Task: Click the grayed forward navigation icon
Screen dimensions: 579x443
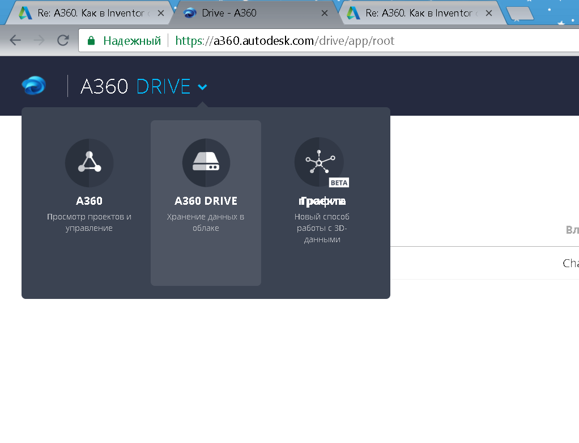Action: click(x=39, y=40)
